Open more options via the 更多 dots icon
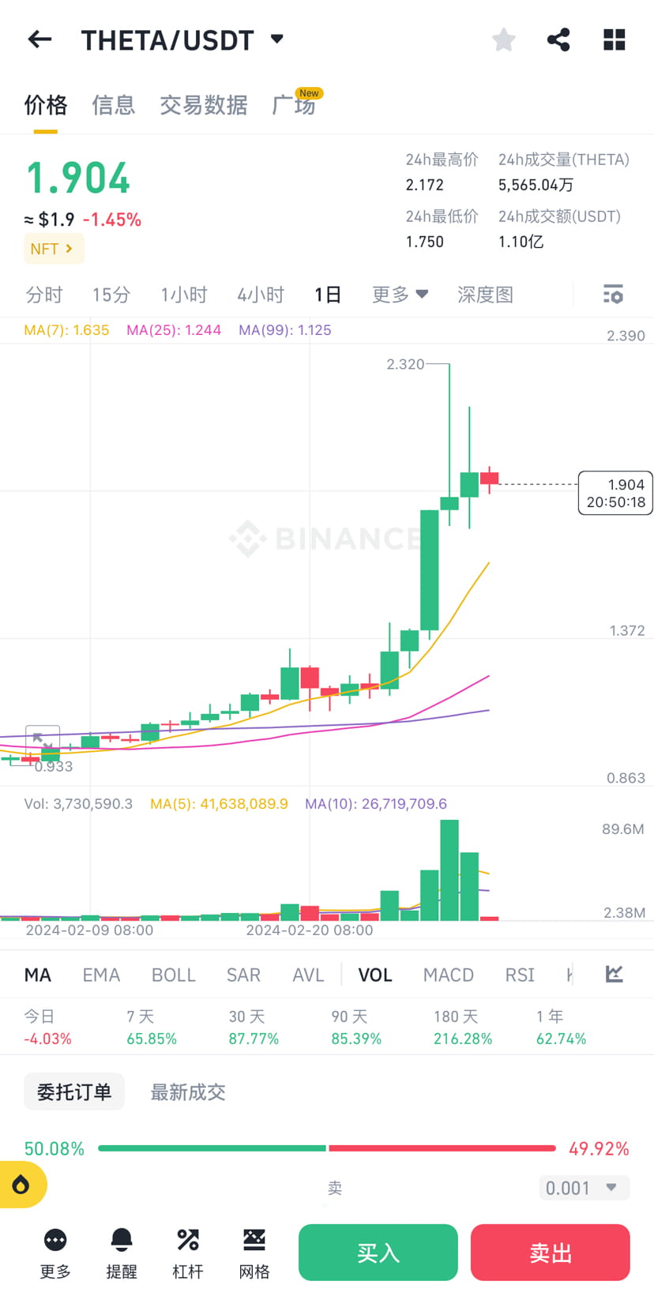The image size is (654, 1315). 54,1253
